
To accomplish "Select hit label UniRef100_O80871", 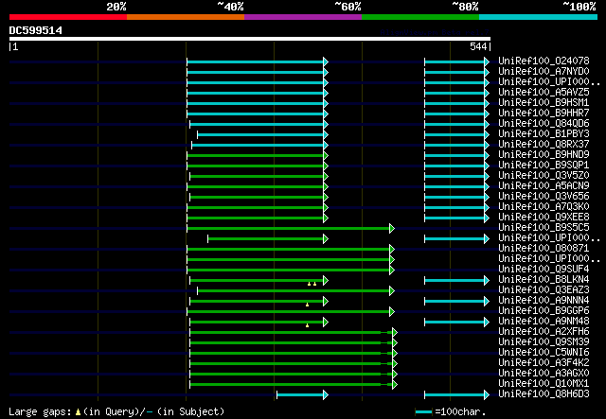I will [544, 249].
